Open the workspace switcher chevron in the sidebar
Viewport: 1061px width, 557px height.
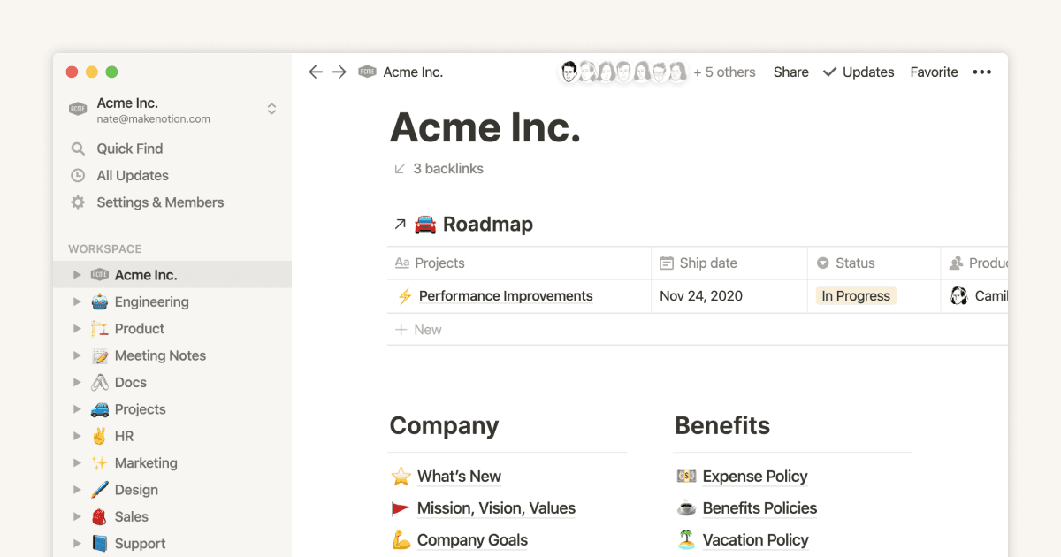271,108
